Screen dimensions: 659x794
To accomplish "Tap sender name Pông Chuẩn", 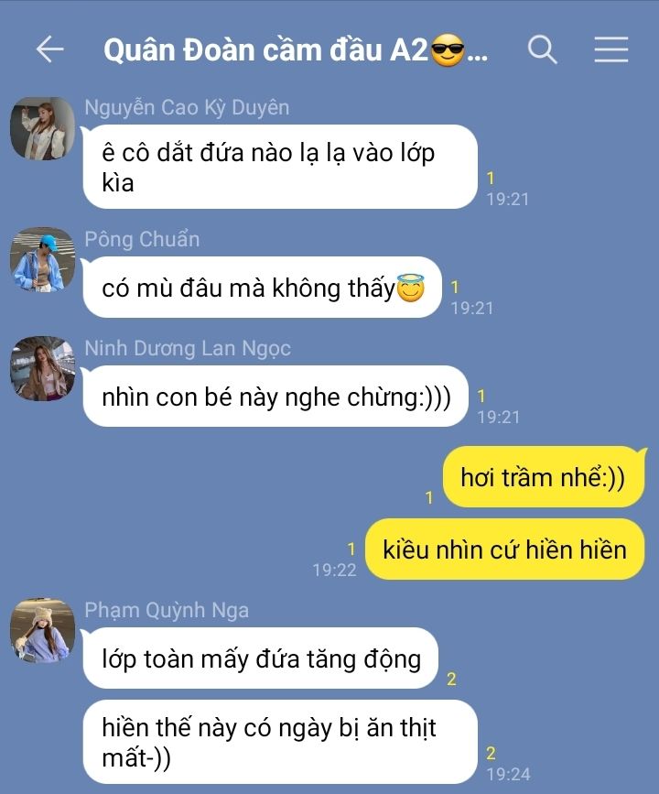I will point(142,239).
